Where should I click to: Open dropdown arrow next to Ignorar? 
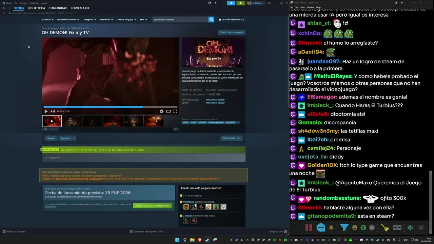74,138
